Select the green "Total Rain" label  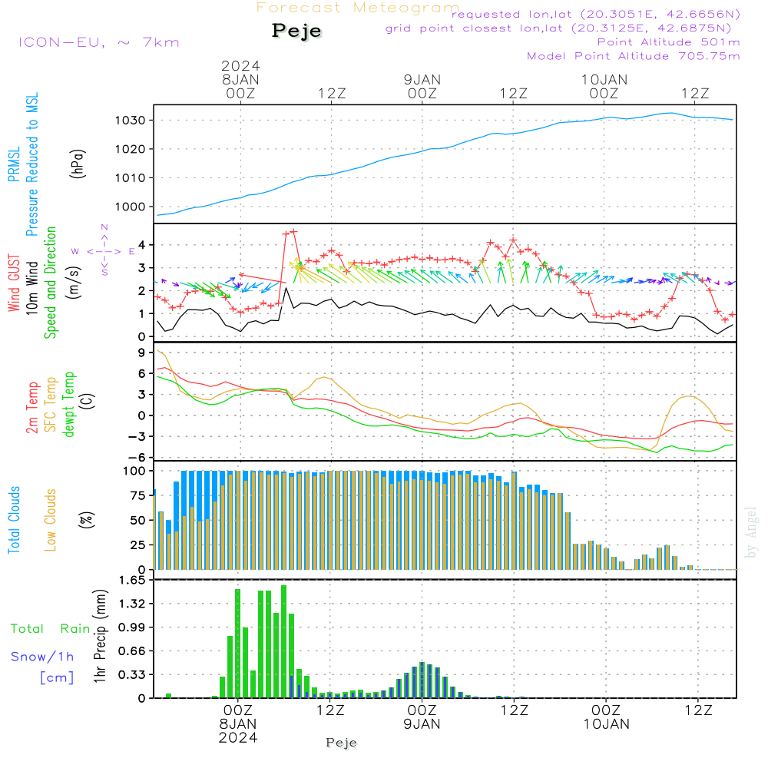click(x=51, y=629)
